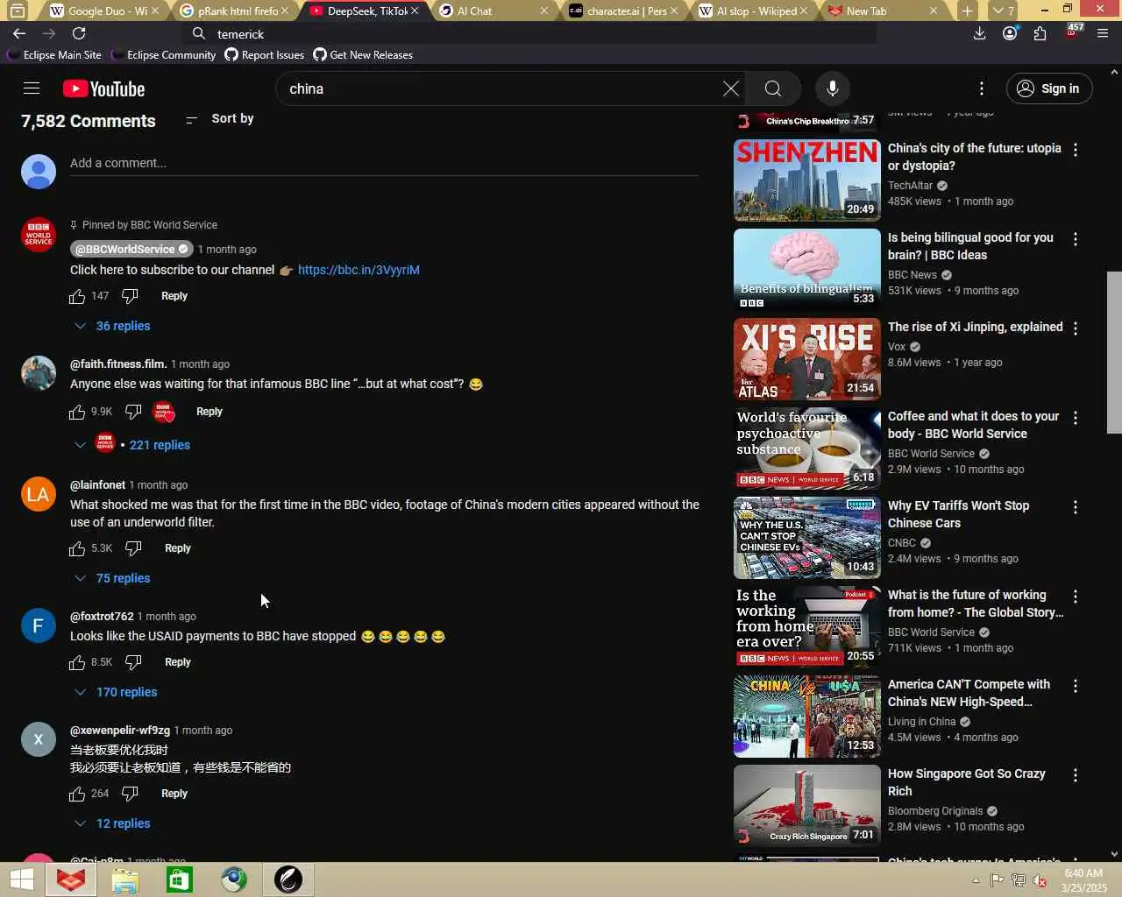Open more options for EV Tariffs video
Viewport: 1122px width, 897px height.
pos(1076,507)
